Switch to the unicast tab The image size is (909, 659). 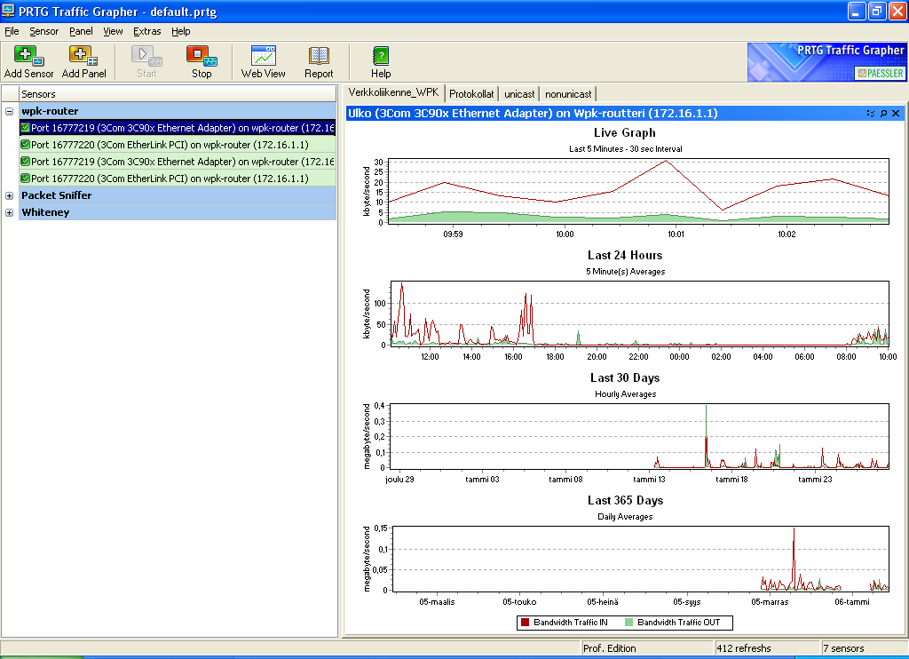click(519, 94)
